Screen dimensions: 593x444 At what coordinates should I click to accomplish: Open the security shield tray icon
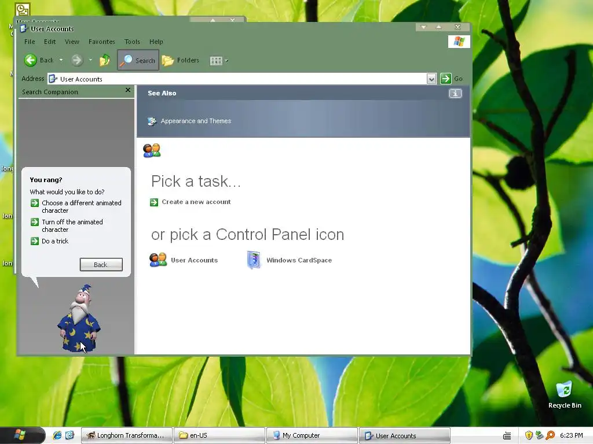click(529, 435)
